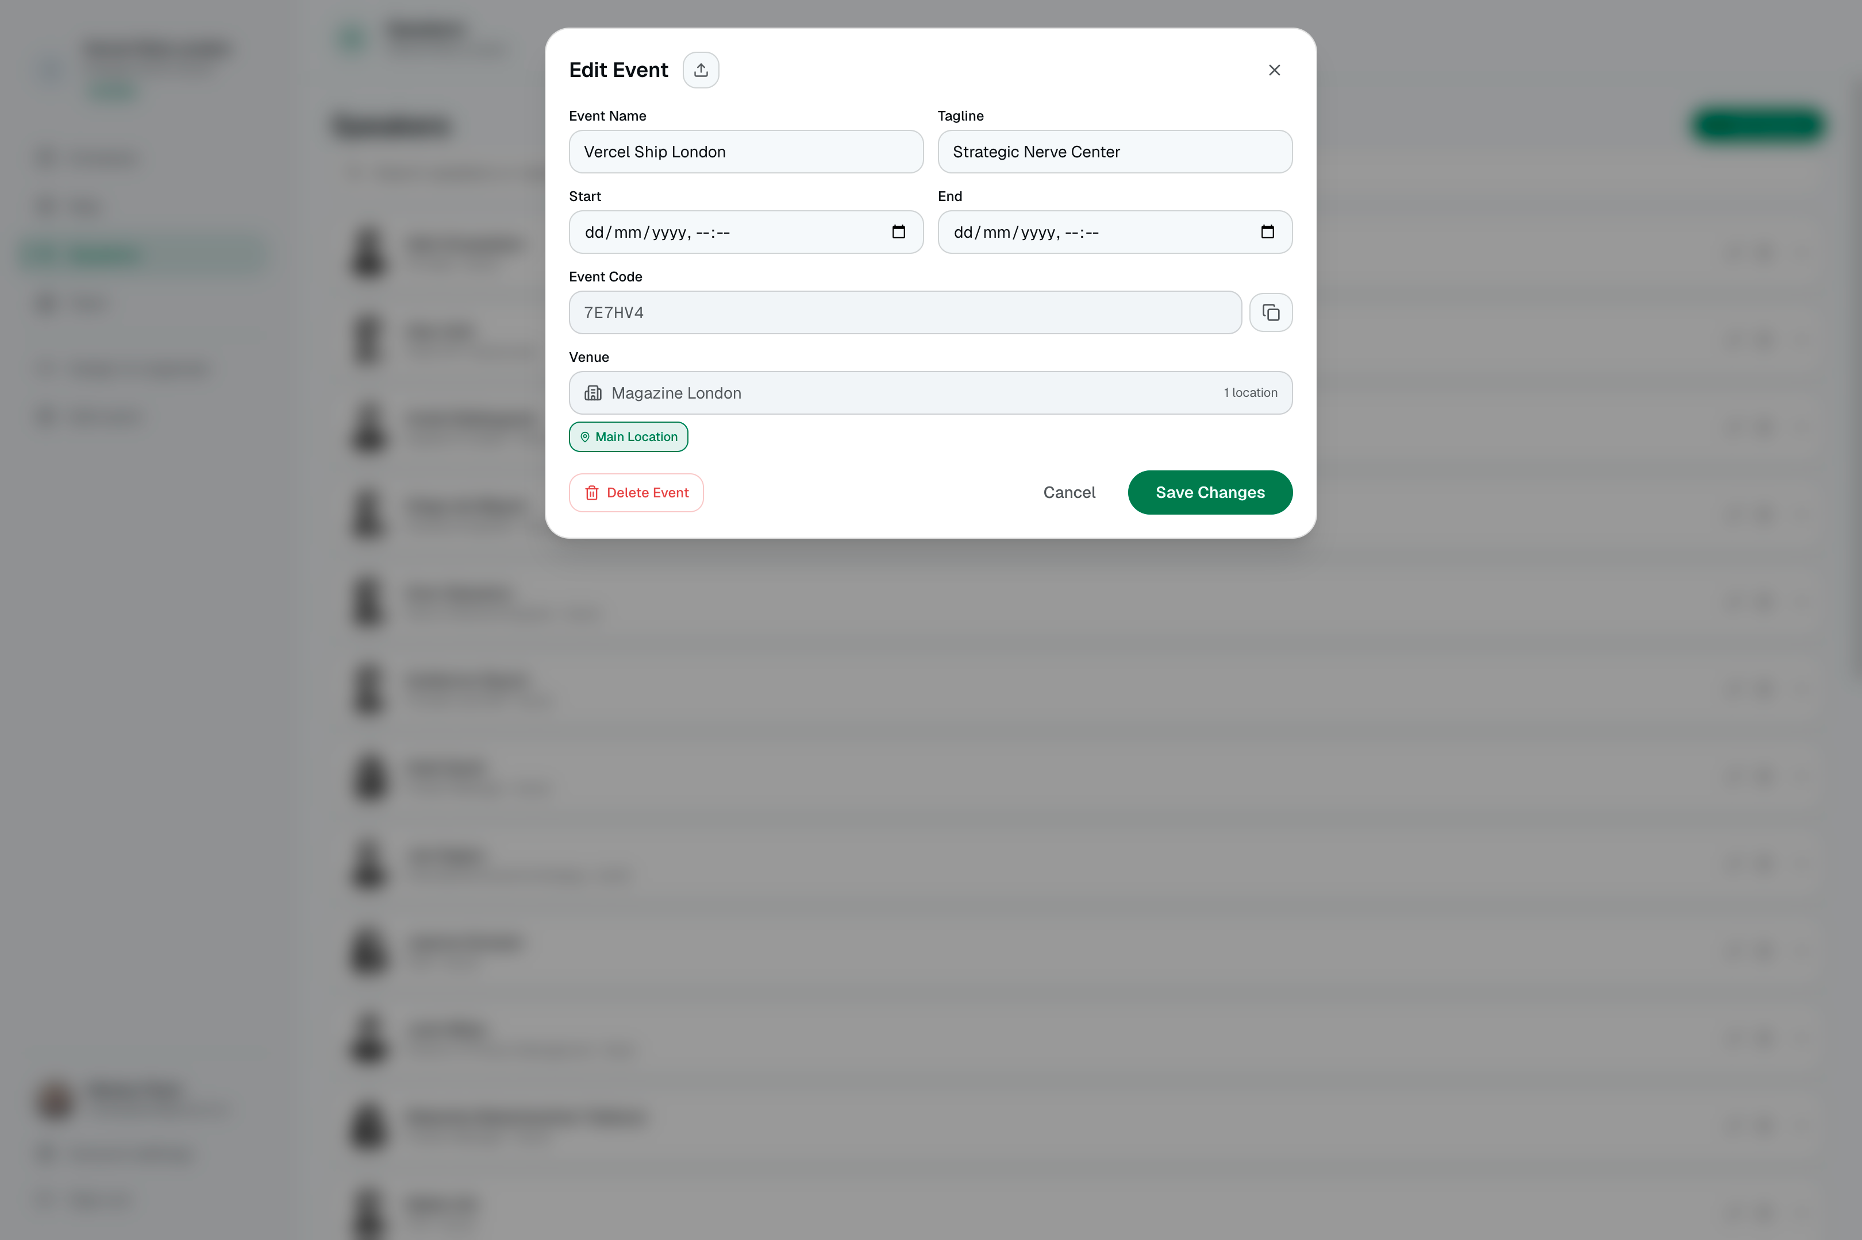Expand the Magazine London venue selector
Image resolution: width=1862 pixels, height=1240 pixels.
pos(930,393)
